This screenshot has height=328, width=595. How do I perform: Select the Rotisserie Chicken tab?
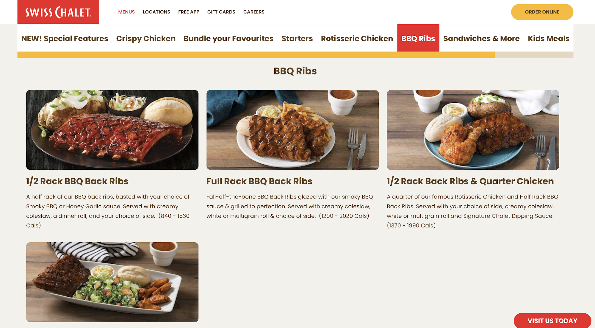(357, 38)
